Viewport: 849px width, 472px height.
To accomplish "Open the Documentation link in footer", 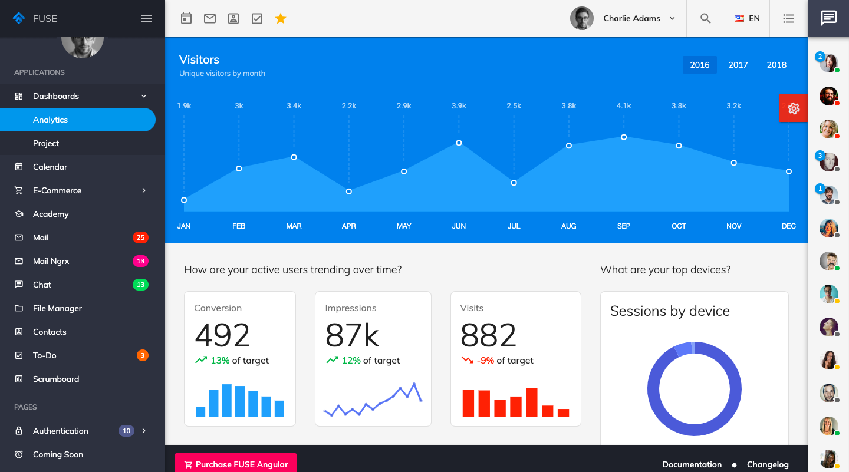I will coord(692,464).
